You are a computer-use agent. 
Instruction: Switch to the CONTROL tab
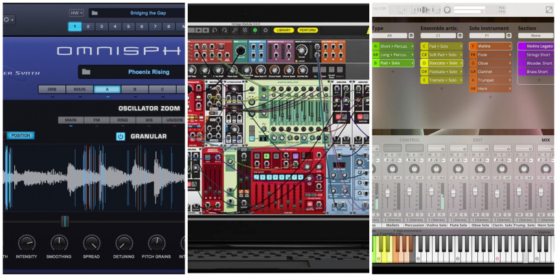pyautogui.click(x=409, y=140)
